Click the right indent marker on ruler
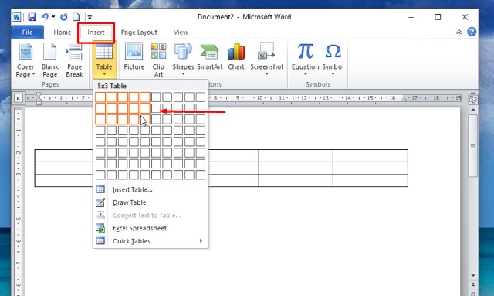This screenshot has height=296, width=494. 403,98
